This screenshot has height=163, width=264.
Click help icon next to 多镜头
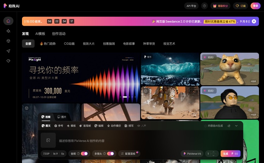pos(104,154)
